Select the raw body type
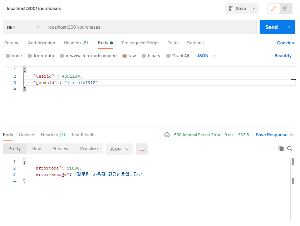Screen dimensions: 300x226 (129, 56)
